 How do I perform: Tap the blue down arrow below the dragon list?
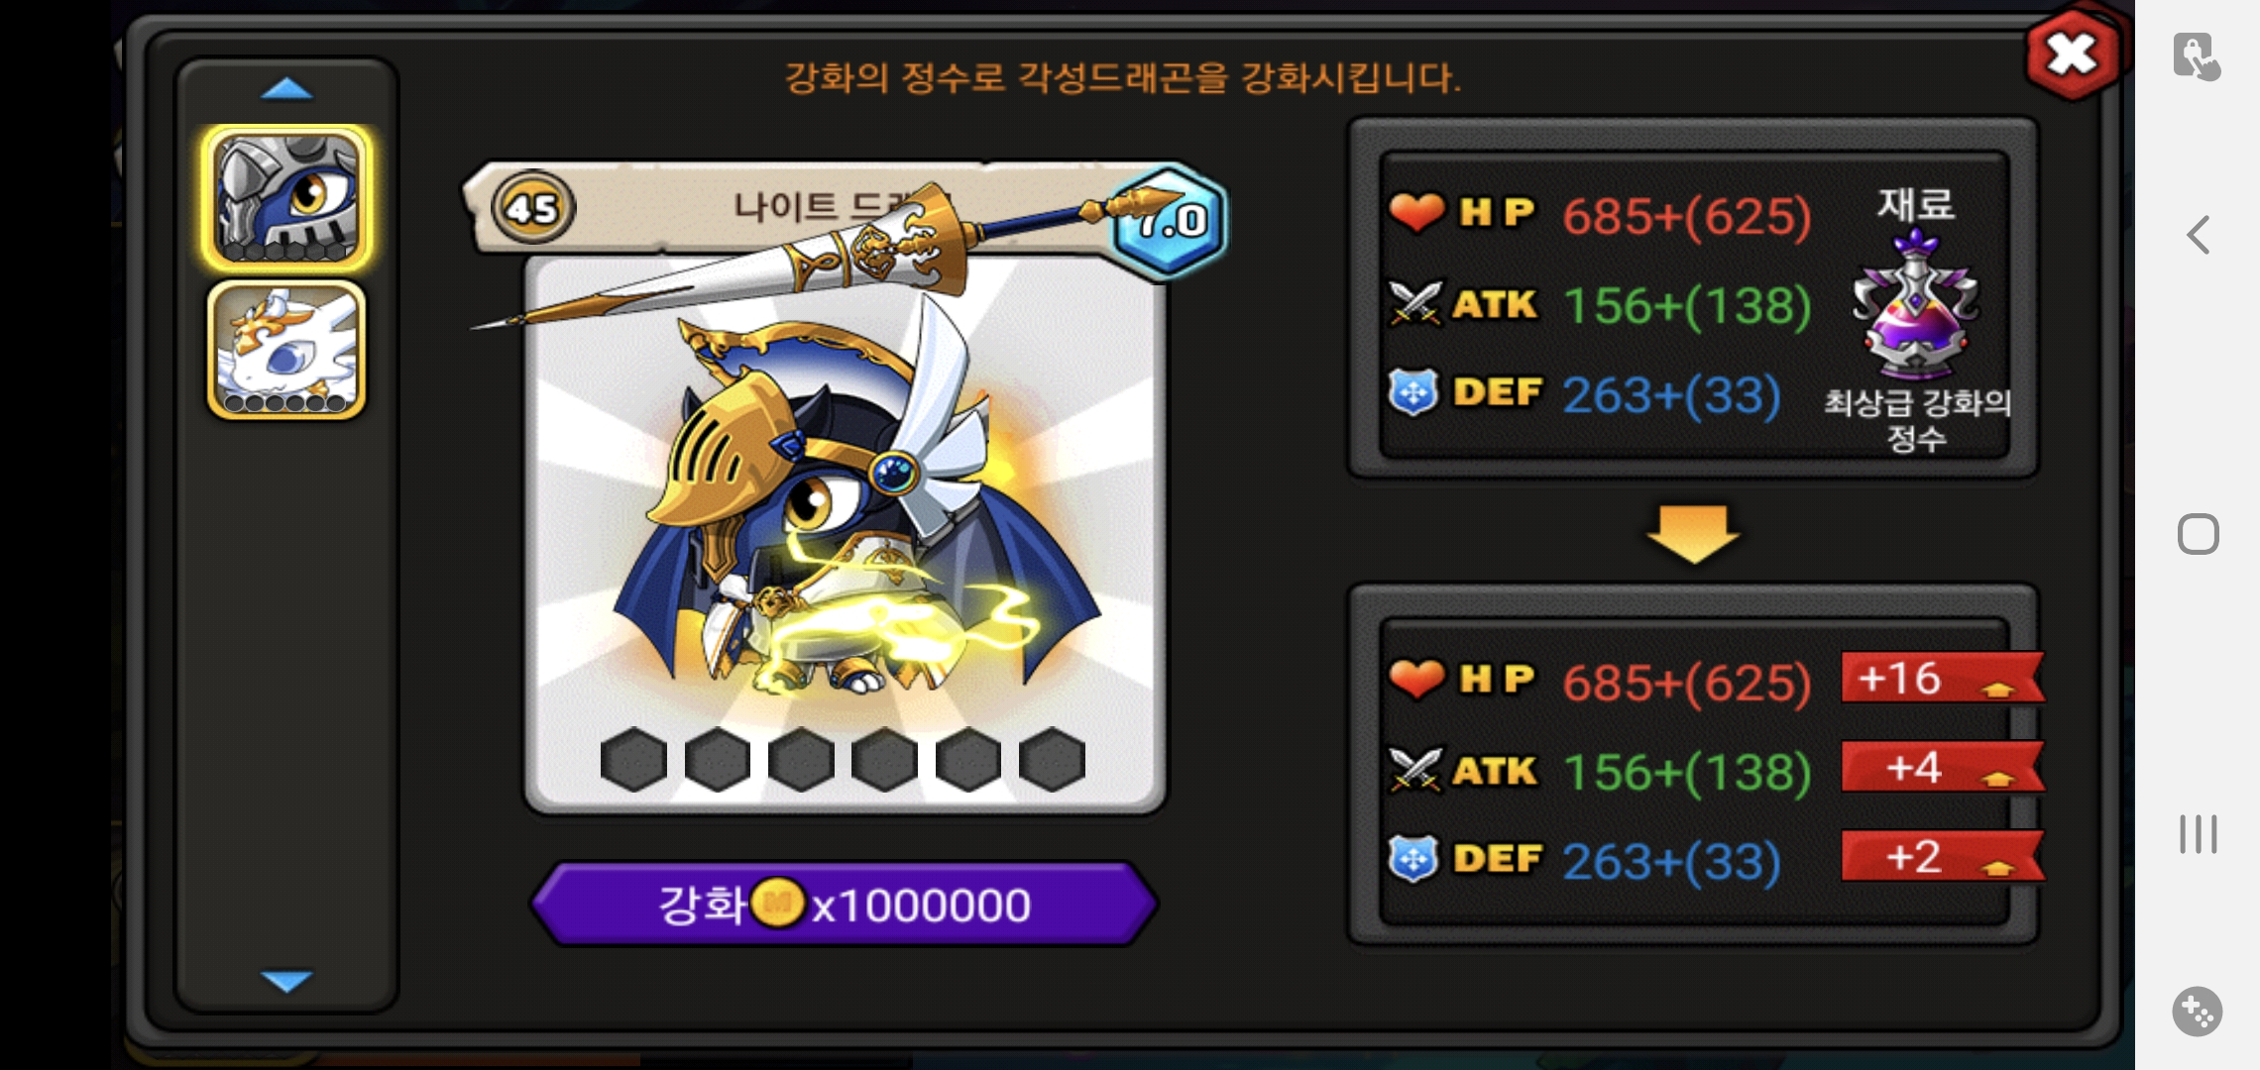pos(286,981)
